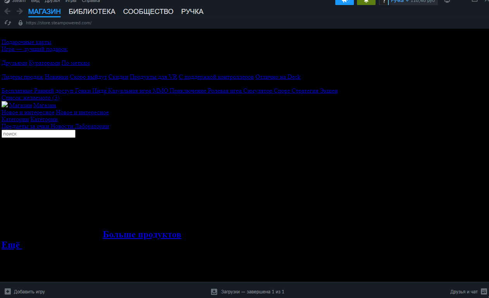489x298 pixels.
Task: Open the Справка menu
Action: (x=91, y=1)
